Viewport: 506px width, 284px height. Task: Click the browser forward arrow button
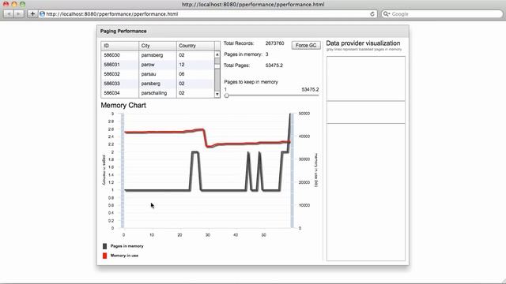click(19, 14)
